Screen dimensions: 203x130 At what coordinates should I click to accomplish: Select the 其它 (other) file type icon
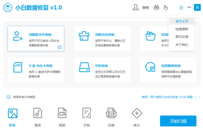click(x=136, y=114)
